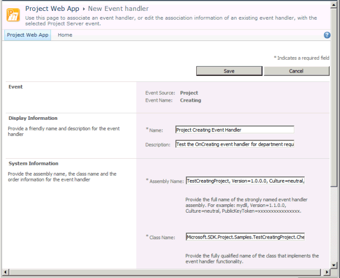Screen dimensions: 340x278
Task: Click the vertical scrollbar thumb
Action: 334,98
